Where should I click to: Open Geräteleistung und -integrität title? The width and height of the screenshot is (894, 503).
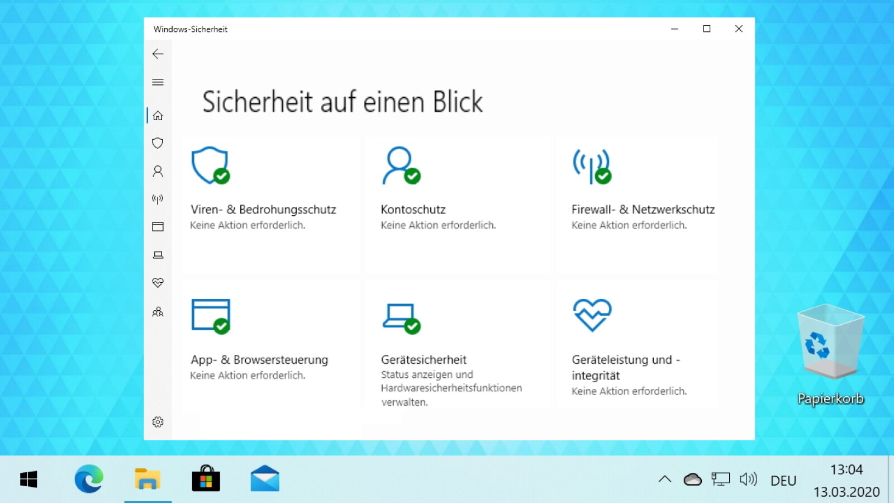tap(626, 368)
